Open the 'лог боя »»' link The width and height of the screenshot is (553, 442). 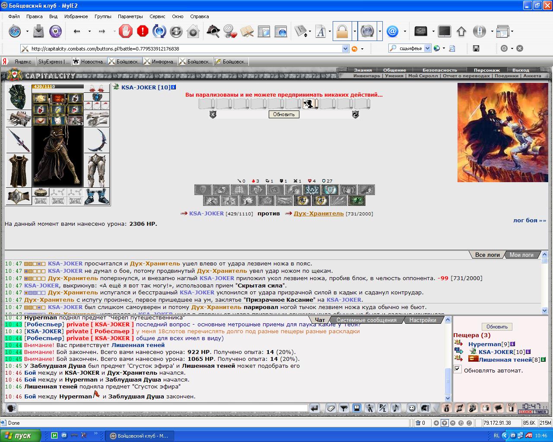530,220
